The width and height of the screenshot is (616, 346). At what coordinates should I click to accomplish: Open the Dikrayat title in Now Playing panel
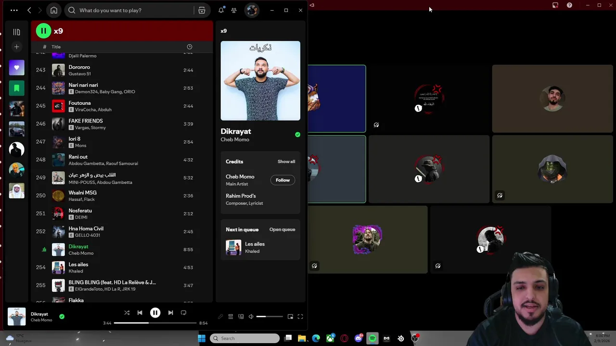click(x=236, y=131)
